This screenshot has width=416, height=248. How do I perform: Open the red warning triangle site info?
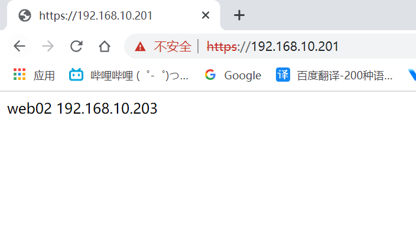click(x=140, y=47)
